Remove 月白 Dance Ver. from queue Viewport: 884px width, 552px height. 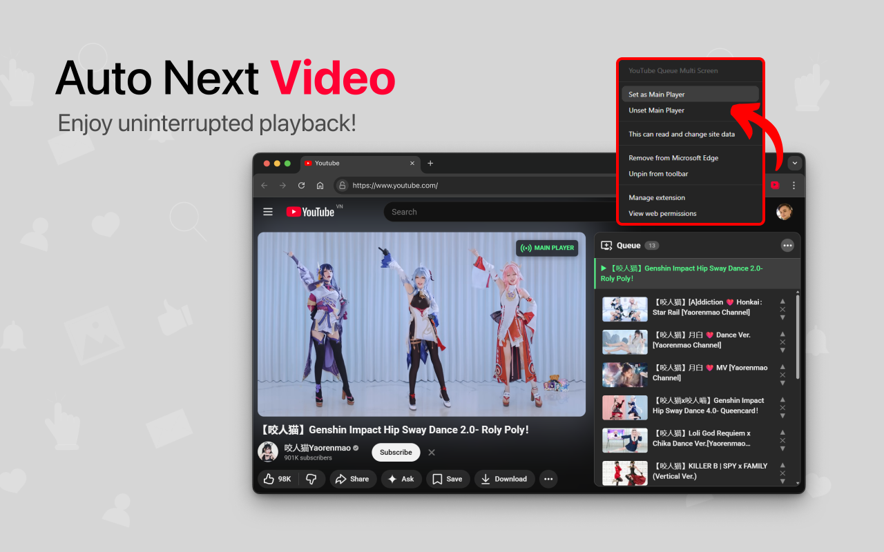(782, 342)
